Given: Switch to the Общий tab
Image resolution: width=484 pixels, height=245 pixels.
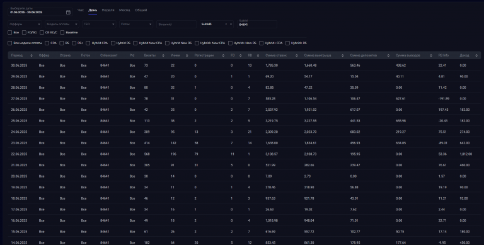Looking at the screenshot, I should (x=141, y=10).
